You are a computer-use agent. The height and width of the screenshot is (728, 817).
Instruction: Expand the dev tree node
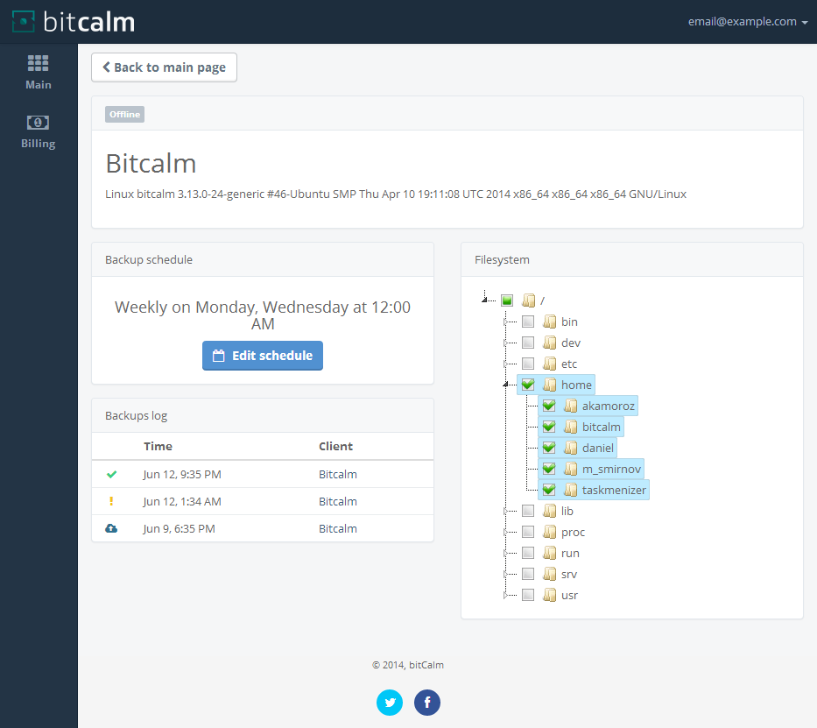[505, 343]
